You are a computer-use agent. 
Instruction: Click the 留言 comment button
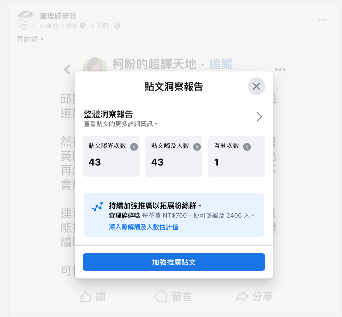click(174, 296)
